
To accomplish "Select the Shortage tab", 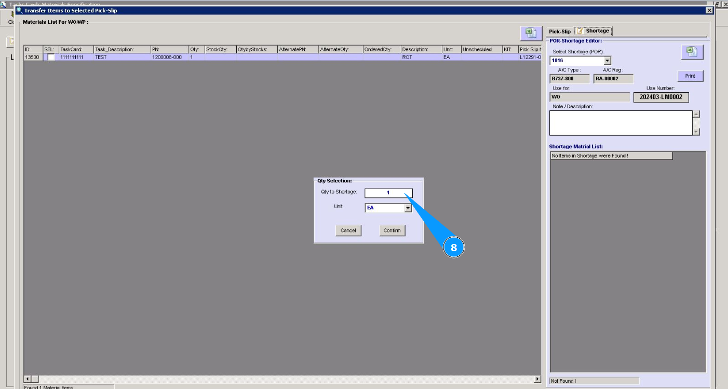I will [593, 31].
